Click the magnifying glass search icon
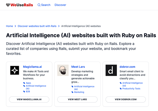The width and height of the screenshot is (158, 111). click(39, 5)
